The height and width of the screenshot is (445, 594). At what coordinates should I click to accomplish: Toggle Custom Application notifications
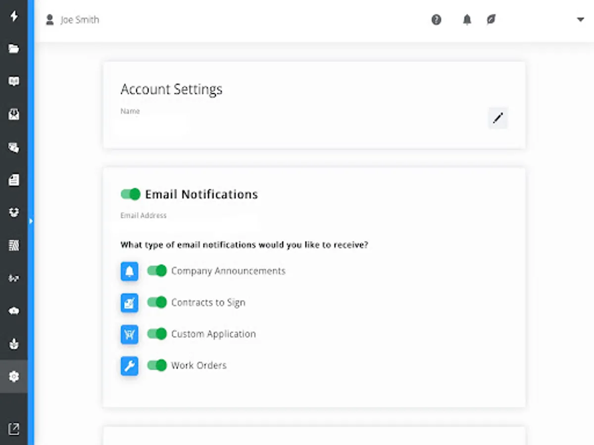[x=157, y=334]
